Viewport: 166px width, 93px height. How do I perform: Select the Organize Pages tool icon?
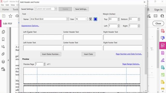[x=163, y=75]
